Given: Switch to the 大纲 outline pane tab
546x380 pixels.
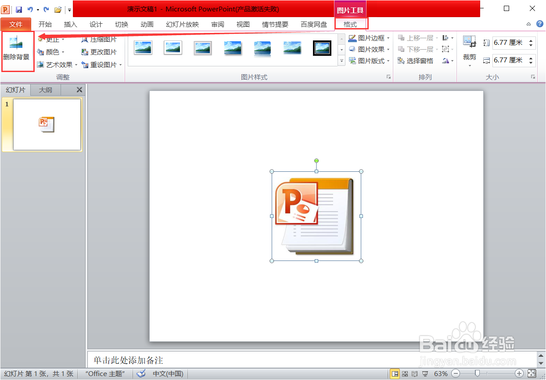Looking at the screenshot, I should pyautogui.click(x=46, y=90).
